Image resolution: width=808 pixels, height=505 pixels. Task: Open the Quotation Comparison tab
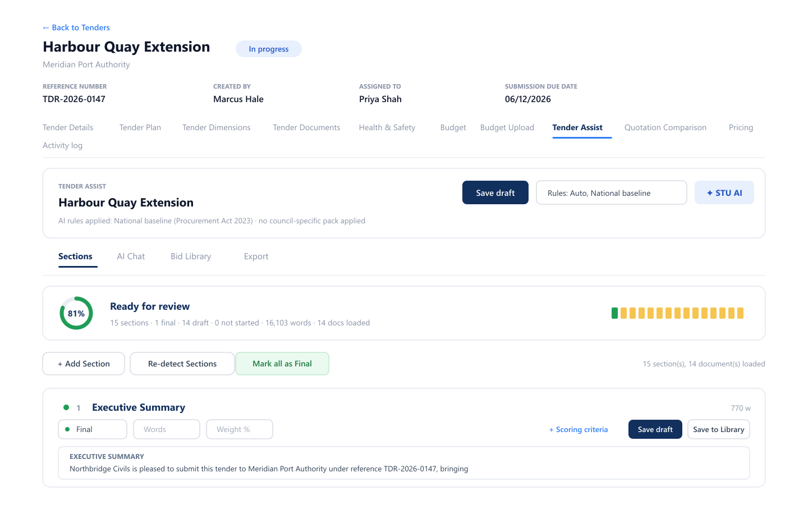coord(665,127)
